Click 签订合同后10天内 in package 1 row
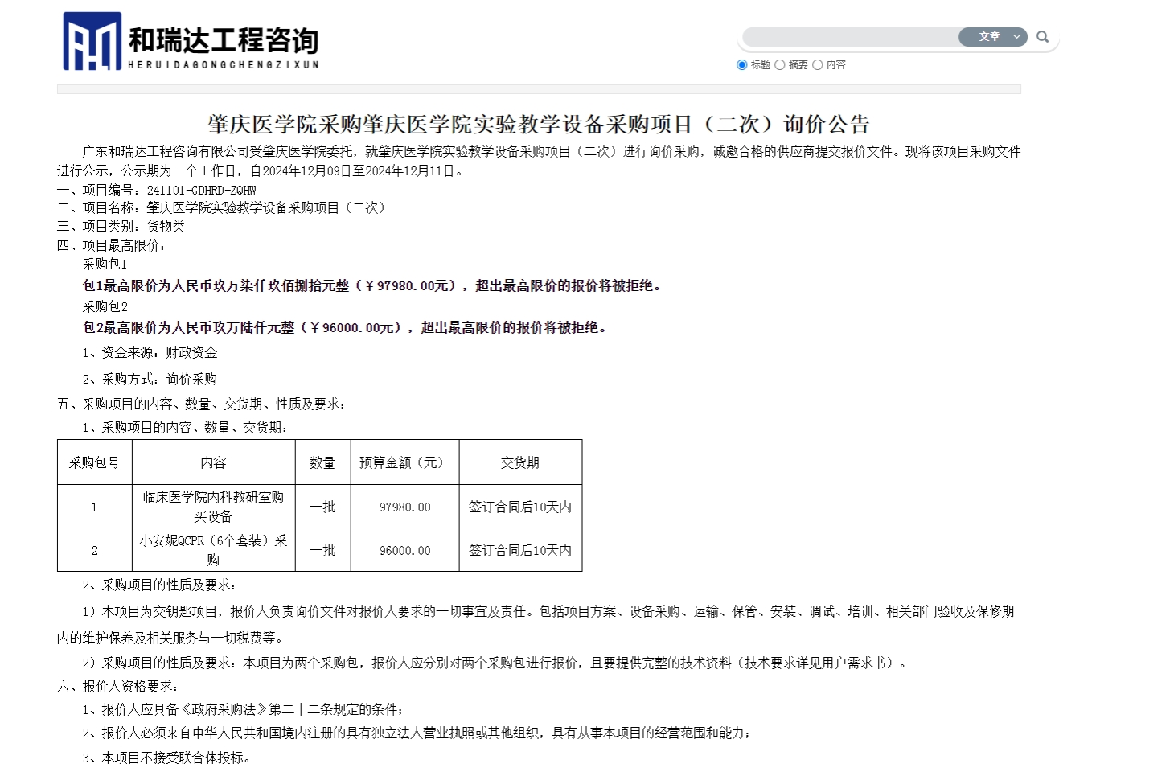 click(x=520, y=507)
